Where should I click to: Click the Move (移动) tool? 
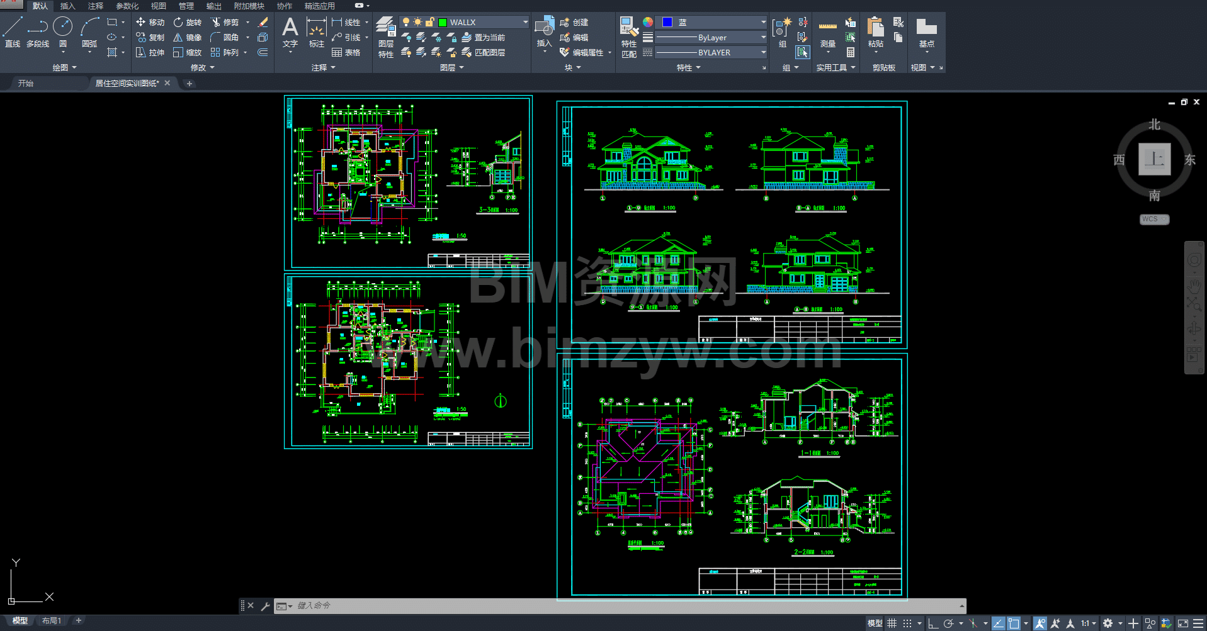click(x=150, y=22)
